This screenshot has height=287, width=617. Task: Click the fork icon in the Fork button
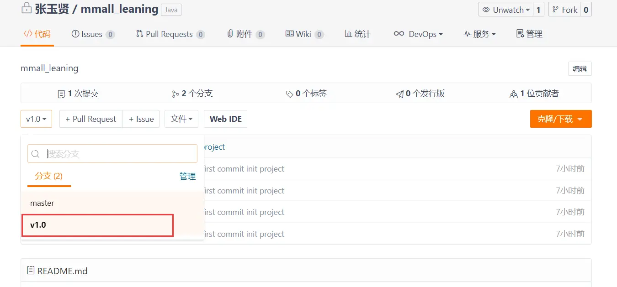click(x=555, y=10)
